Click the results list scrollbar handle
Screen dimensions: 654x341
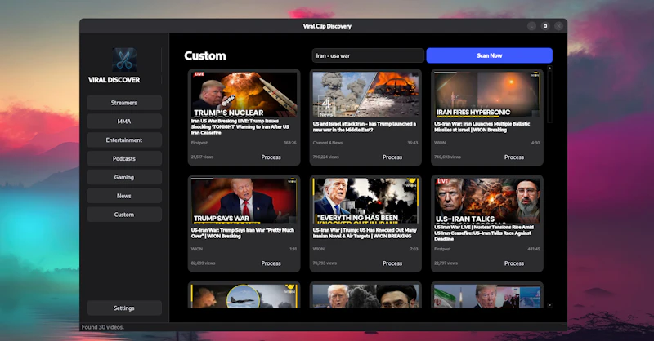[549, 96]
